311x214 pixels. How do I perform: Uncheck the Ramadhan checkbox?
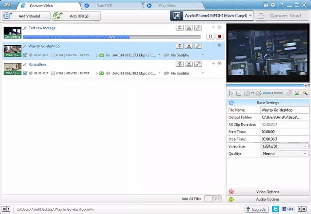pos(25,73)
